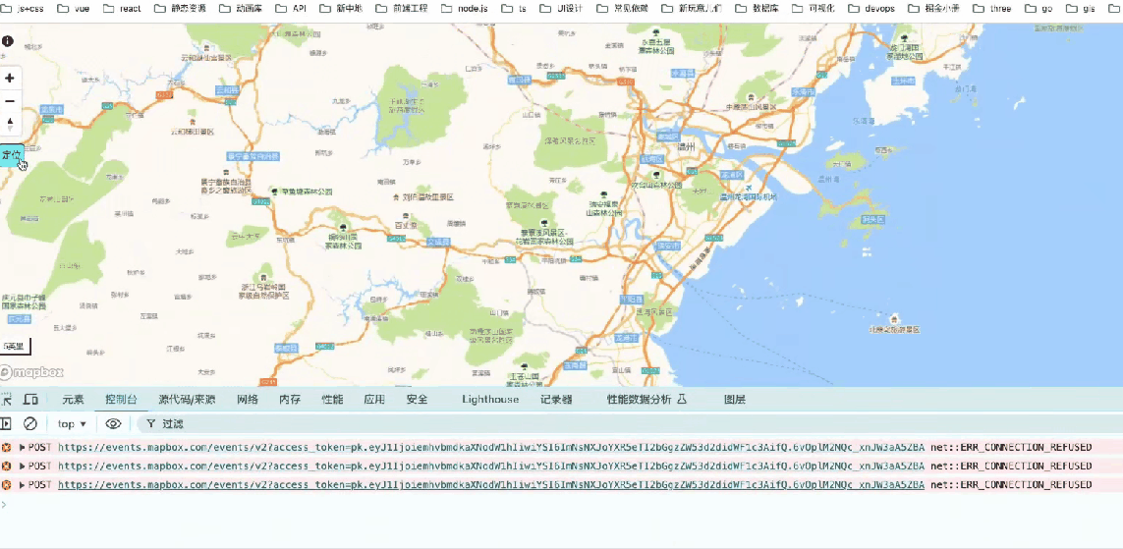Viewport: 1123px width, 549px height.
Task: Switch to the 控制台 tab
Action: 121,400
